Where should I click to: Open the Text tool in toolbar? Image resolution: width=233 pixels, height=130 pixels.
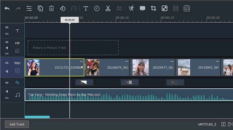(x=86, y=8)
